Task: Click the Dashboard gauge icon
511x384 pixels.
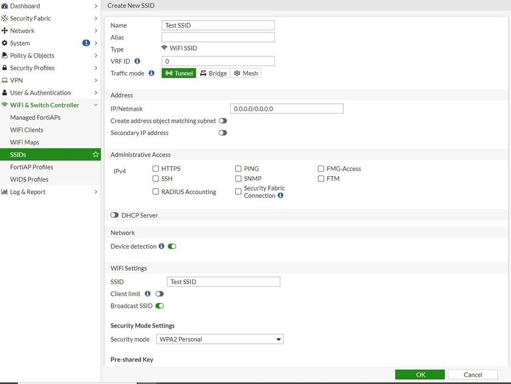Action: point(5,6)
